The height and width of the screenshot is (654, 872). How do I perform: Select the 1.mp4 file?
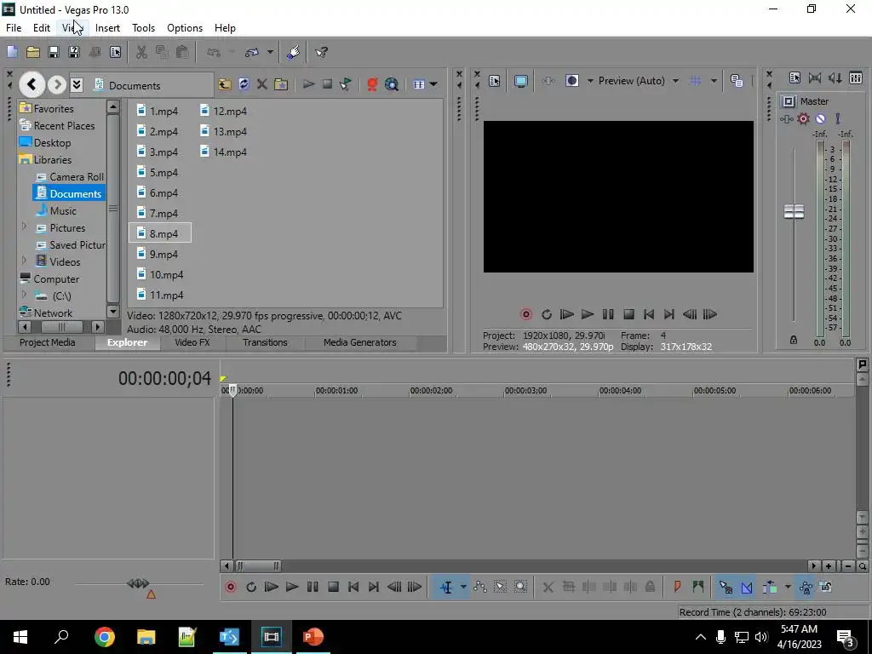tap(158, 112)
